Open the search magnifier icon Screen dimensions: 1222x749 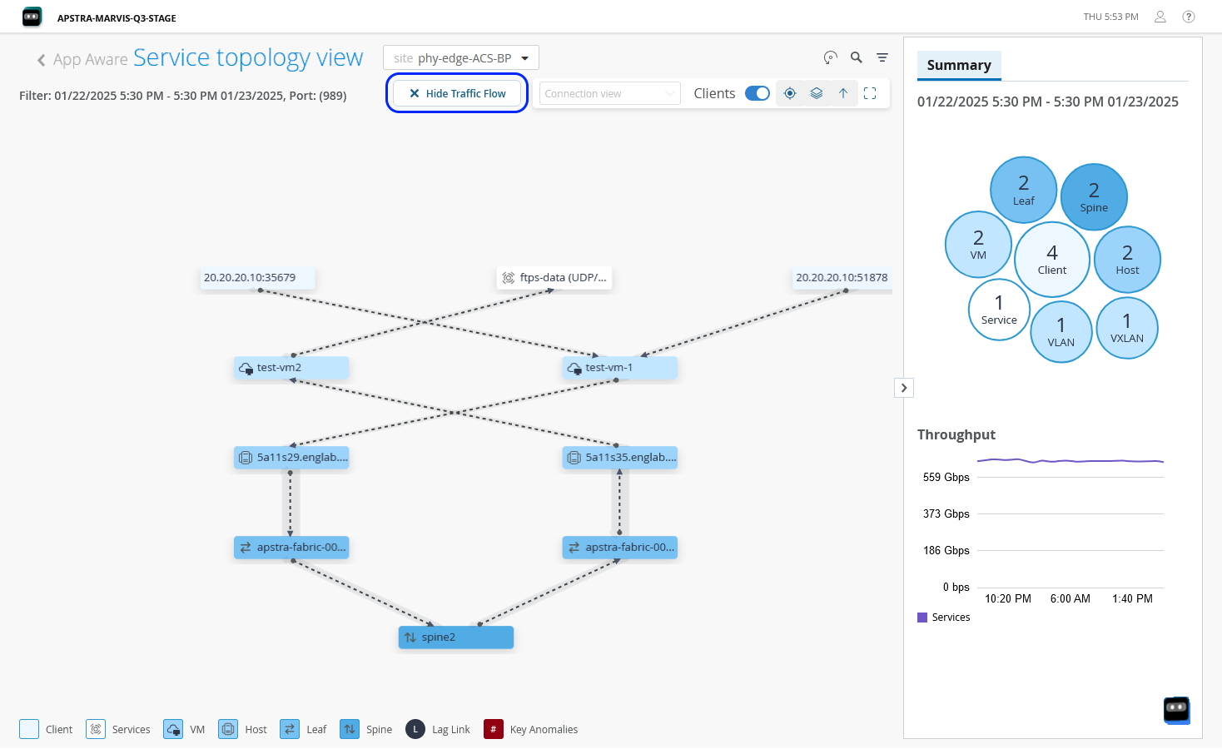click(856, 57)
